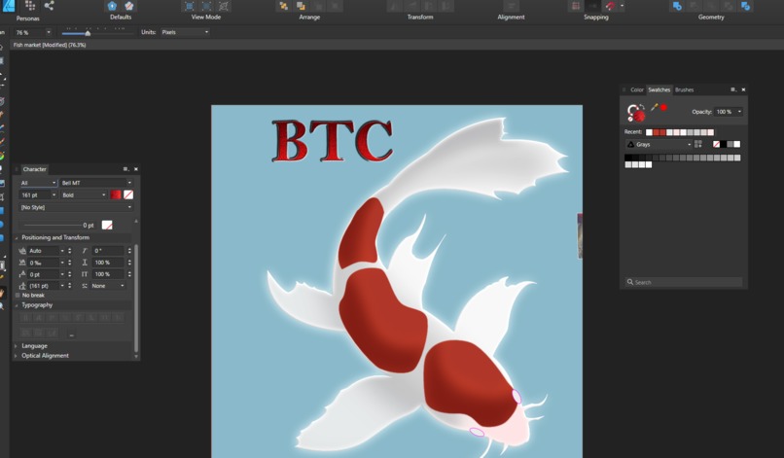Click the Typography more options ellipsis button
Viewport: 784px width, 458px height.
pyautogui.click(x=72, y=333)
